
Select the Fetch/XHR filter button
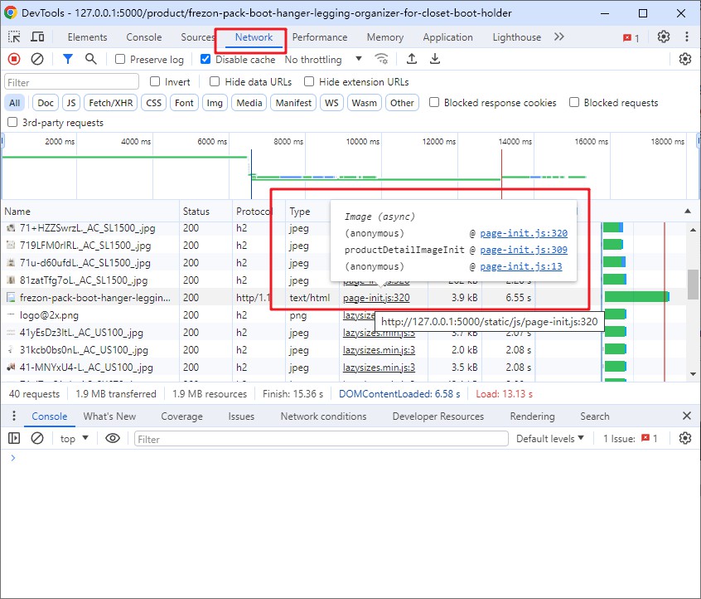pos(111,103)
